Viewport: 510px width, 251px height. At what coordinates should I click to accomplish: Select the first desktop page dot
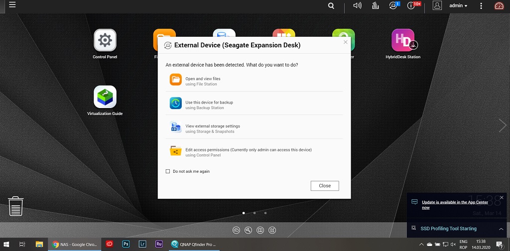coord(244,213)
